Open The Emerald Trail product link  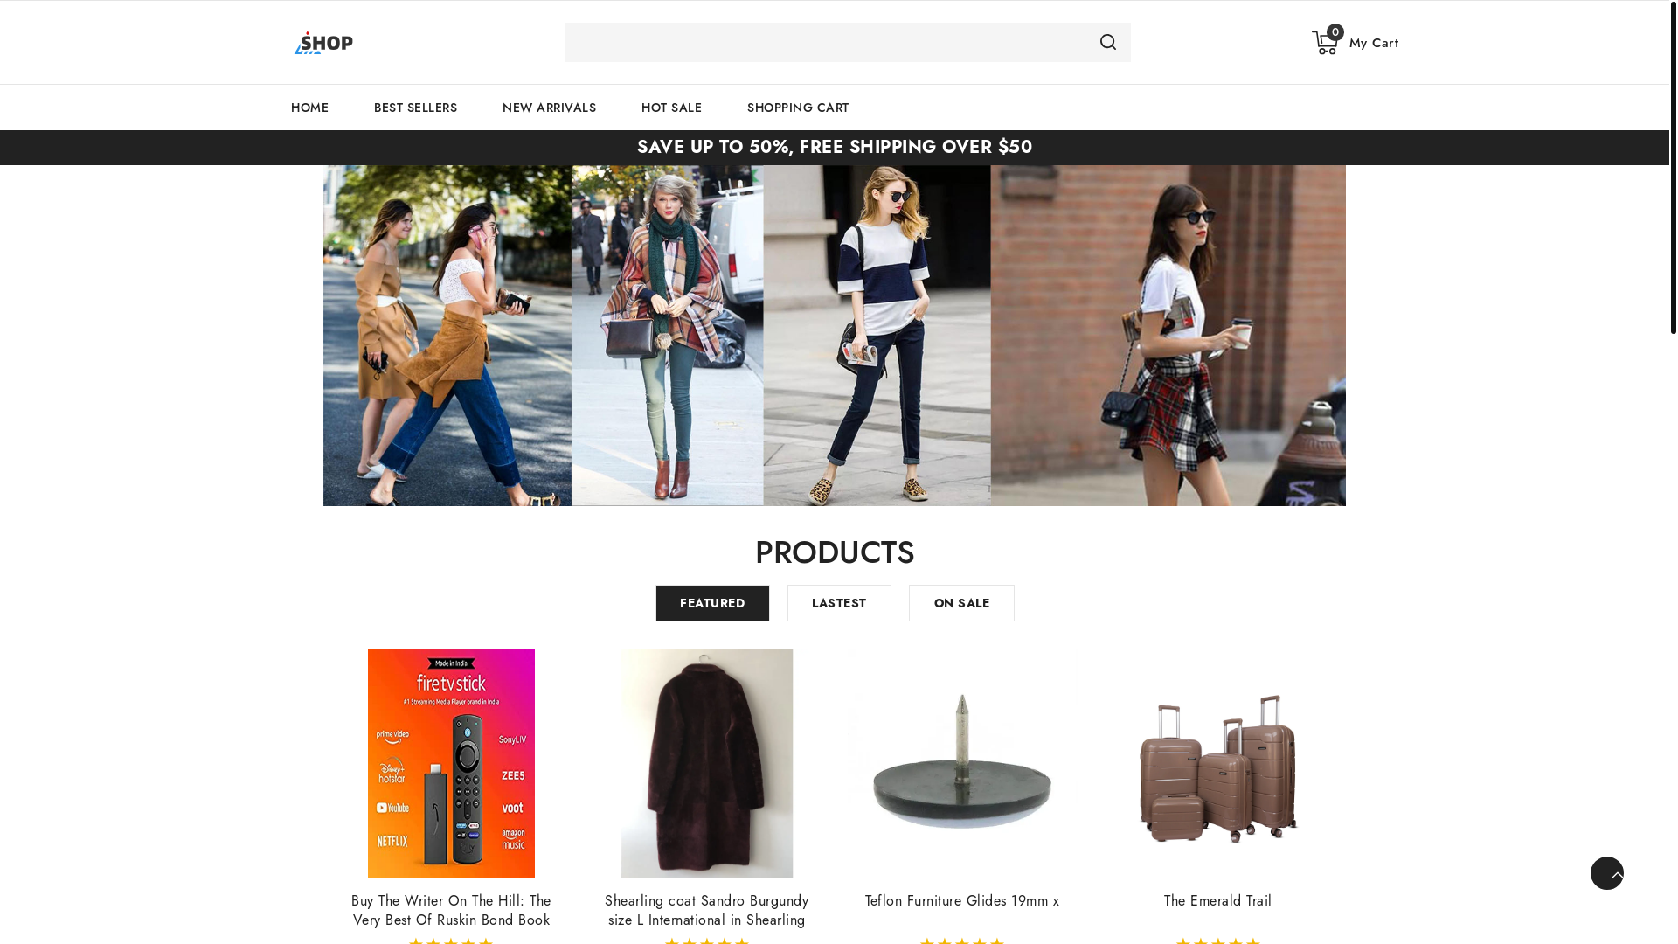tap(1217, 900)
